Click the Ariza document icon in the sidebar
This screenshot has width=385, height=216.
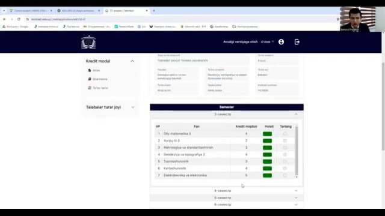pos(90,70)
